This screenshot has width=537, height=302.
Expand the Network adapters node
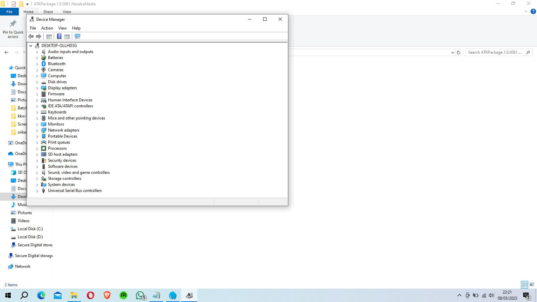(37, 131)
